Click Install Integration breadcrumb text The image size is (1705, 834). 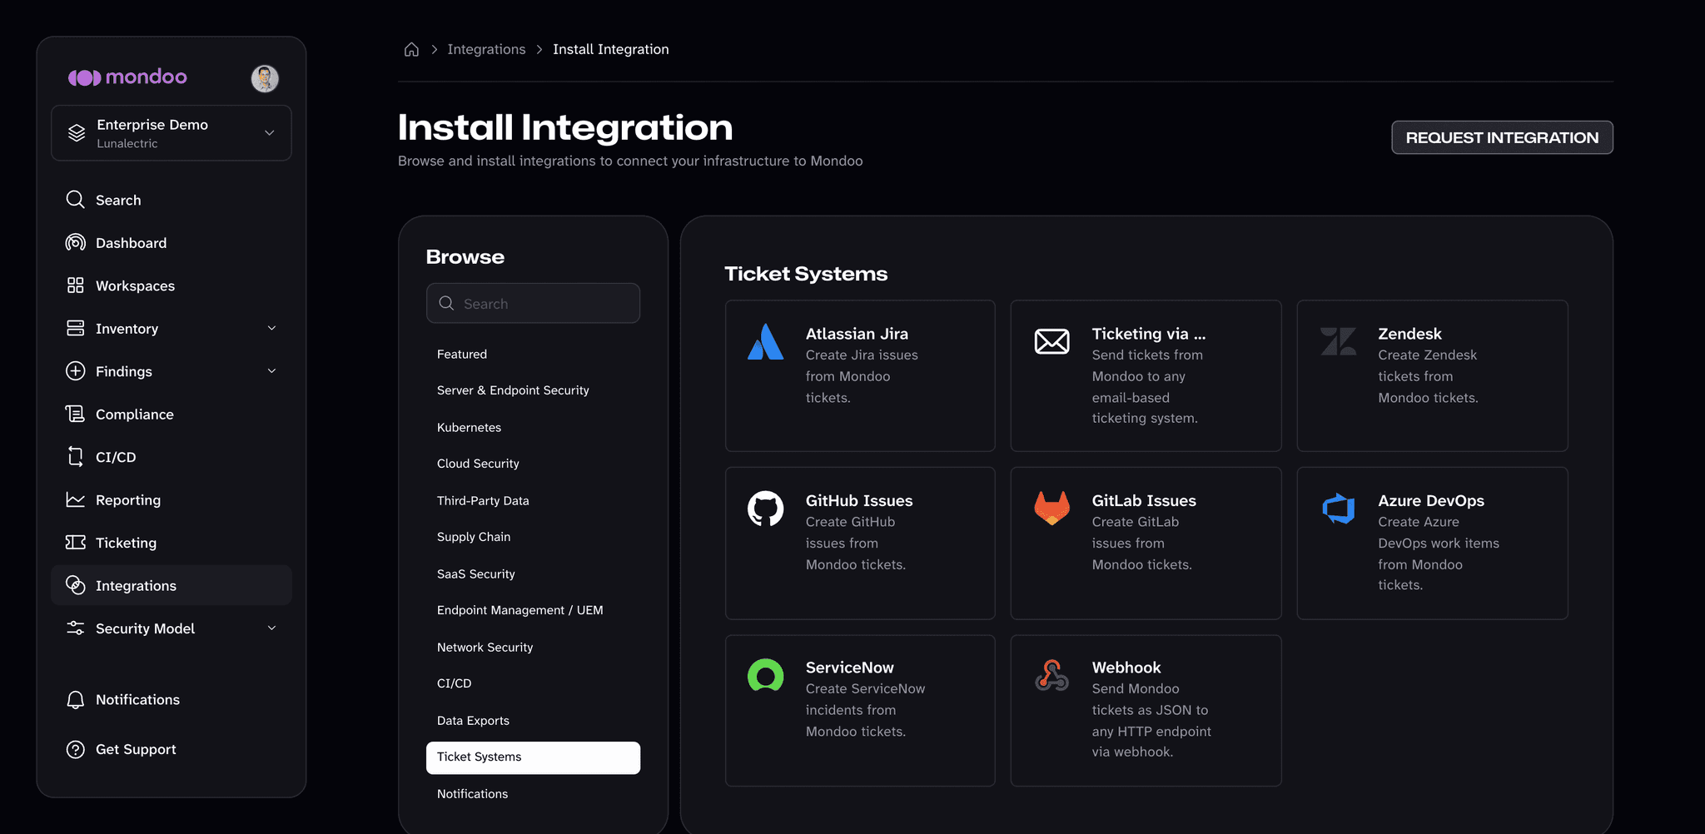(611, 49)
